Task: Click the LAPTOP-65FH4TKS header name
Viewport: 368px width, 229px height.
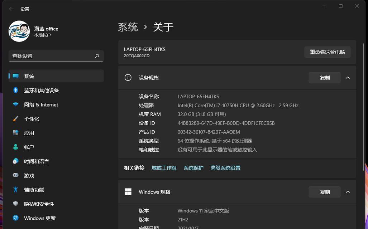Action: (144, 49)
